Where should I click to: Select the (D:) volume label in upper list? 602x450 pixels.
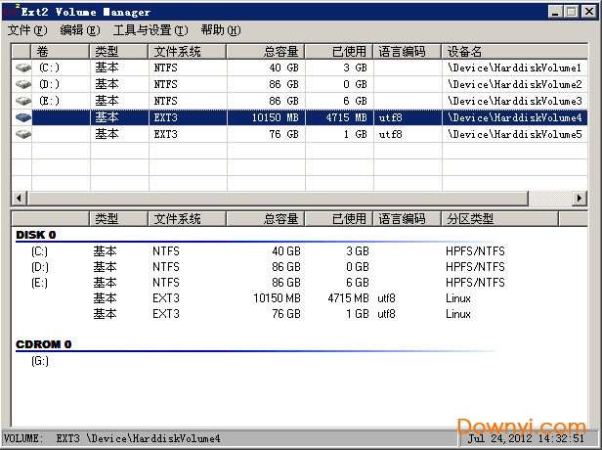click(49, 84)
